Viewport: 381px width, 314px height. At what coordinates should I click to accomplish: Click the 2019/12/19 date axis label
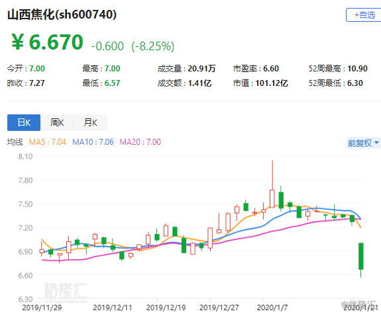coord(166,307)
